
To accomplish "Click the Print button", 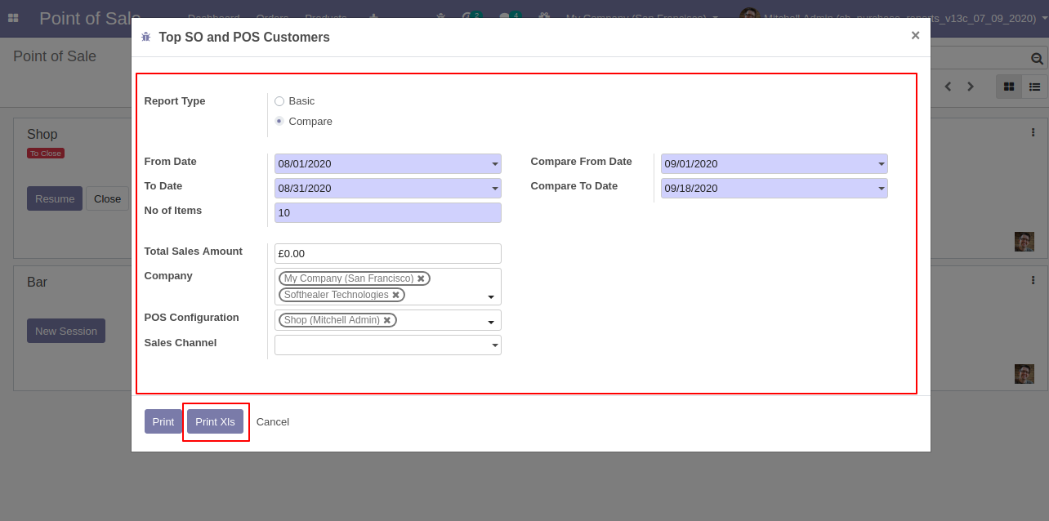I will pos(163,421).
